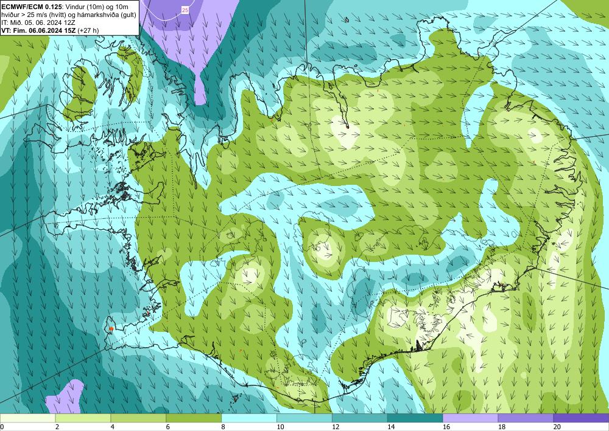
Task: Click the orange marker on the southwest peninsula
Action: [x=111, y=329]
